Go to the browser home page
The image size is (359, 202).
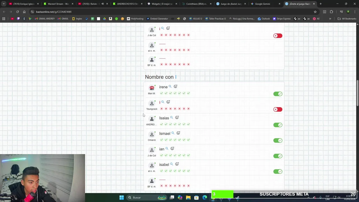pyautogui.click(x=24, y=12)
